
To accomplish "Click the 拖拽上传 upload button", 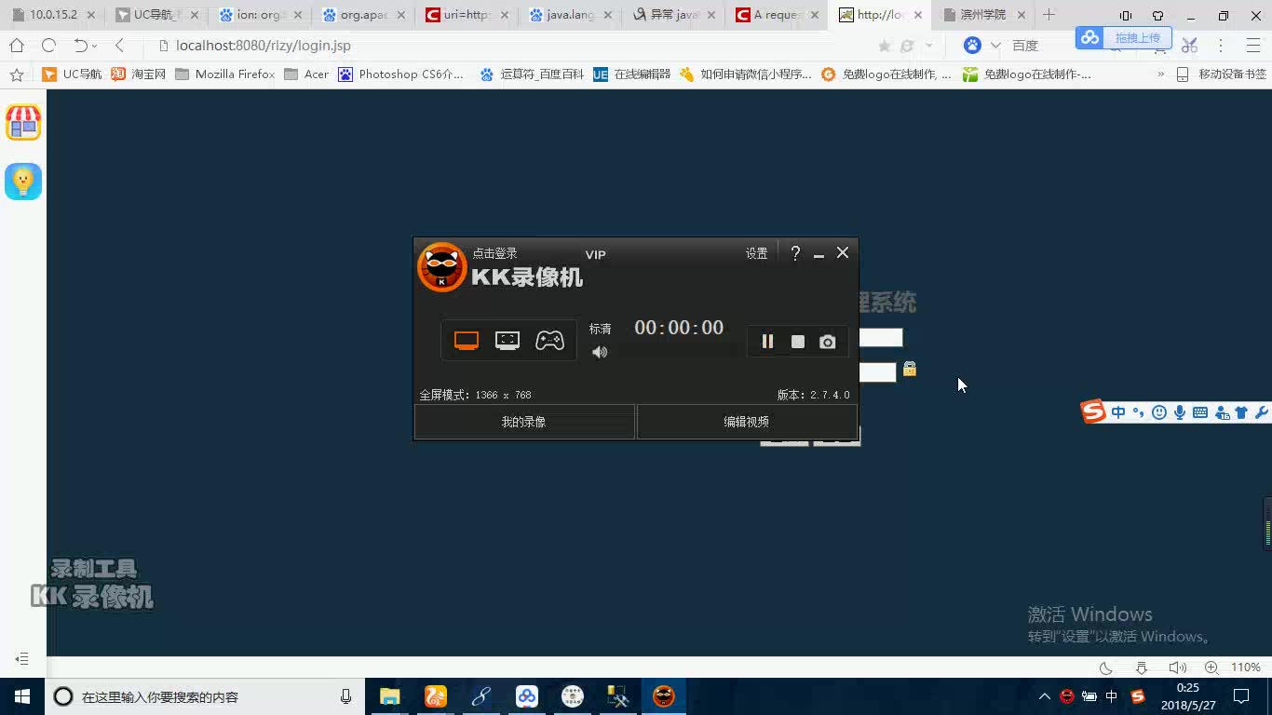I will (x=1124, y=37).
